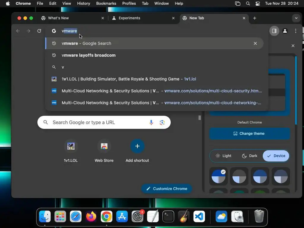
Task: Open the Tab menu
Action: (145, 4)
